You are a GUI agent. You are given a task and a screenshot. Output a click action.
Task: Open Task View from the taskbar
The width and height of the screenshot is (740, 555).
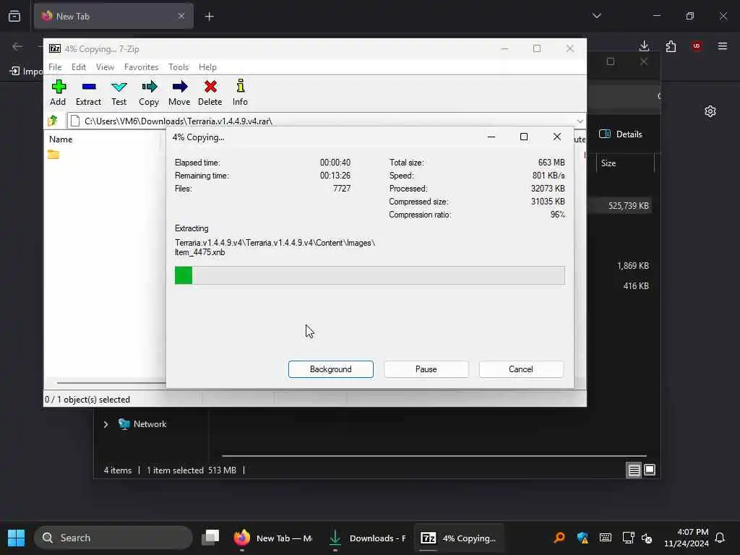(210, 538)
